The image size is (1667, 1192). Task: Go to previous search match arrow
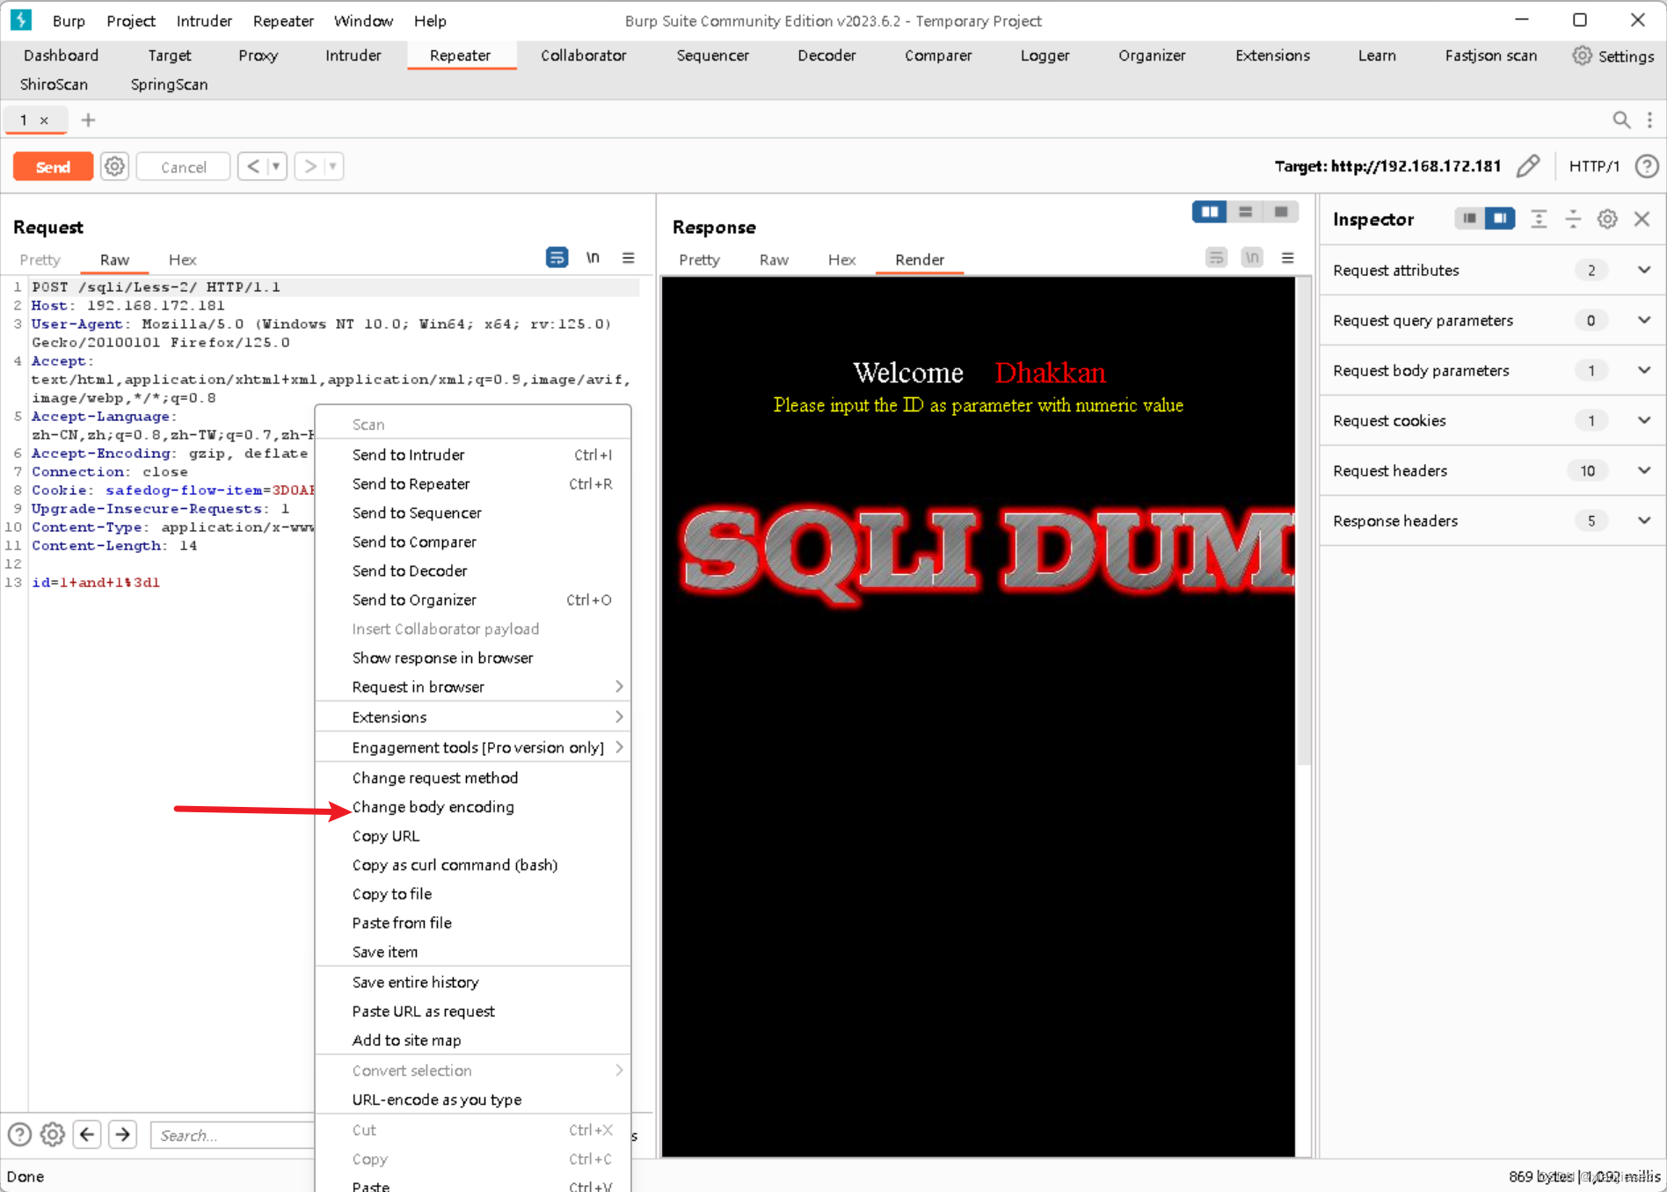(x=87, y=1135)
